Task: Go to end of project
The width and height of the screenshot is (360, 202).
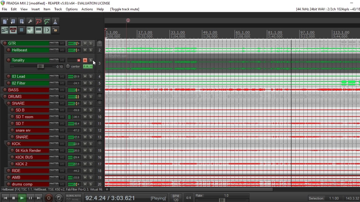Action: click(x=39, y=198)
